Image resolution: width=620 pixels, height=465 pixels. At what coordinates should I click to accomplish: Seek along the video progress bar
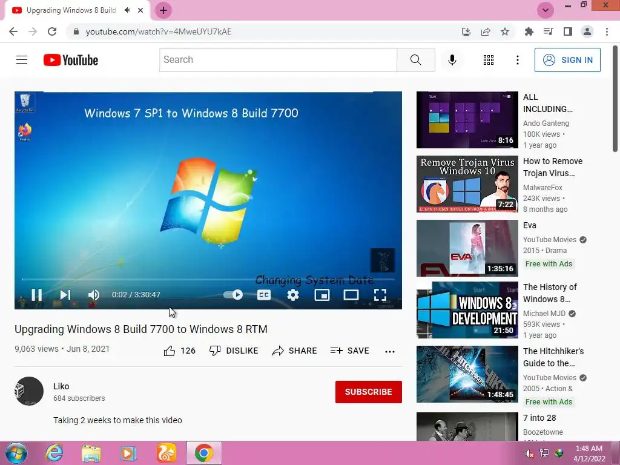click(208, 279)
